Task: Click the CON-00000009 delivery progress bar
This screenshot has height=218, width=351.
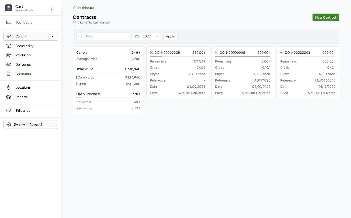Action: click(178, 57)
